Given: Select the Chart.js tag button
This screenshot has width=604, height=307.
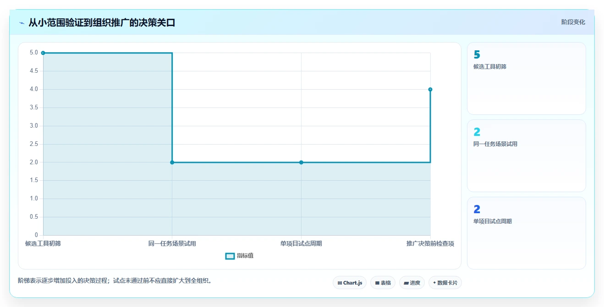Looking at the screenshot, I should [x=350, y=283].
